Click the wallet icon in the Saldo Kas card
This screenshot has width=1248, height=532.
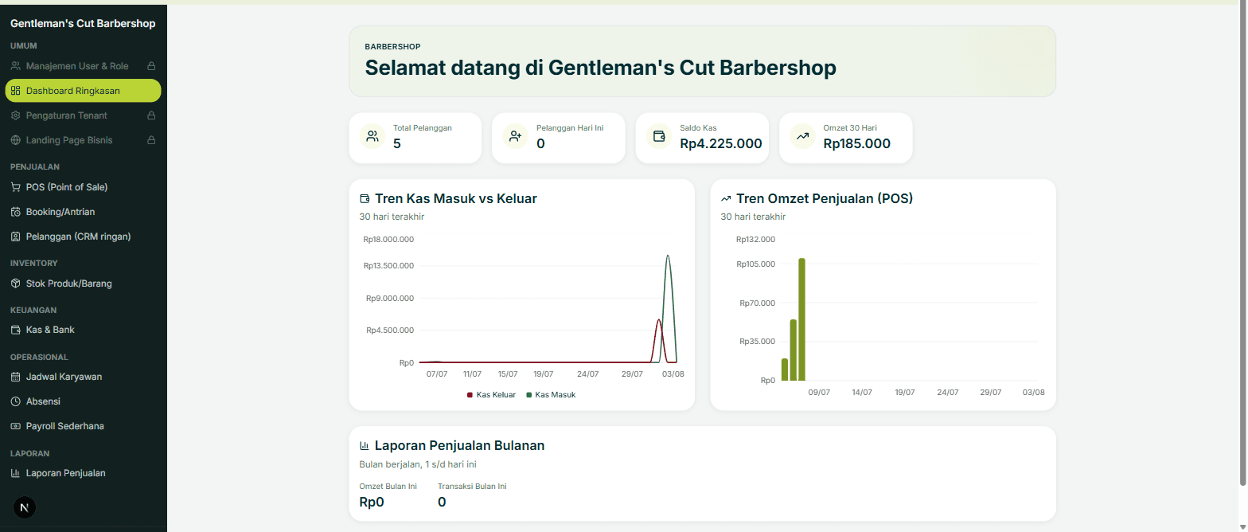(659, 136)
